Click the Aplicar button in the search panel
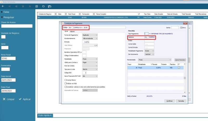 pyautogui.click(x=25, y=99)
